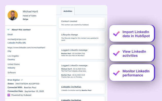Click the Stripe company name
This screenshot has height=101, width=162.
tap(26, 19)
